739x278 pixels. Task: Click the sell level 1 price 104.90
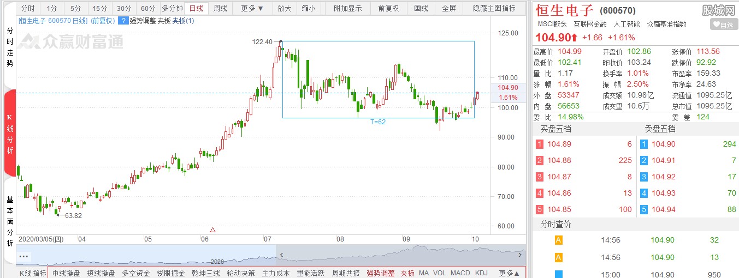pyautogui.click(x=664, y=144)
